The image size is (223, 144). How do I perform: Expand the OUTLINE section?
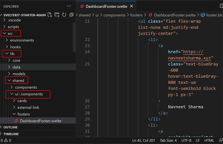(11, 127)
